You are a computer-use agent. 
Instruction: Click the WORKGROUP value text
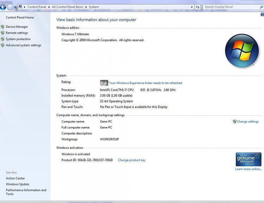pyautogui.click(x=109, y=139)
